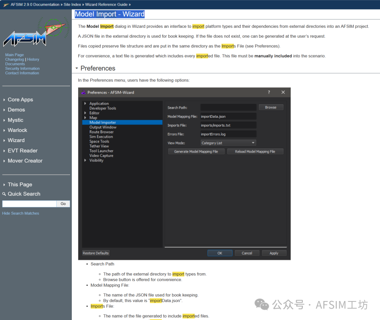Click Apply in the Preferences dialog
Viewport: 380px width, 320px height.
274,253
